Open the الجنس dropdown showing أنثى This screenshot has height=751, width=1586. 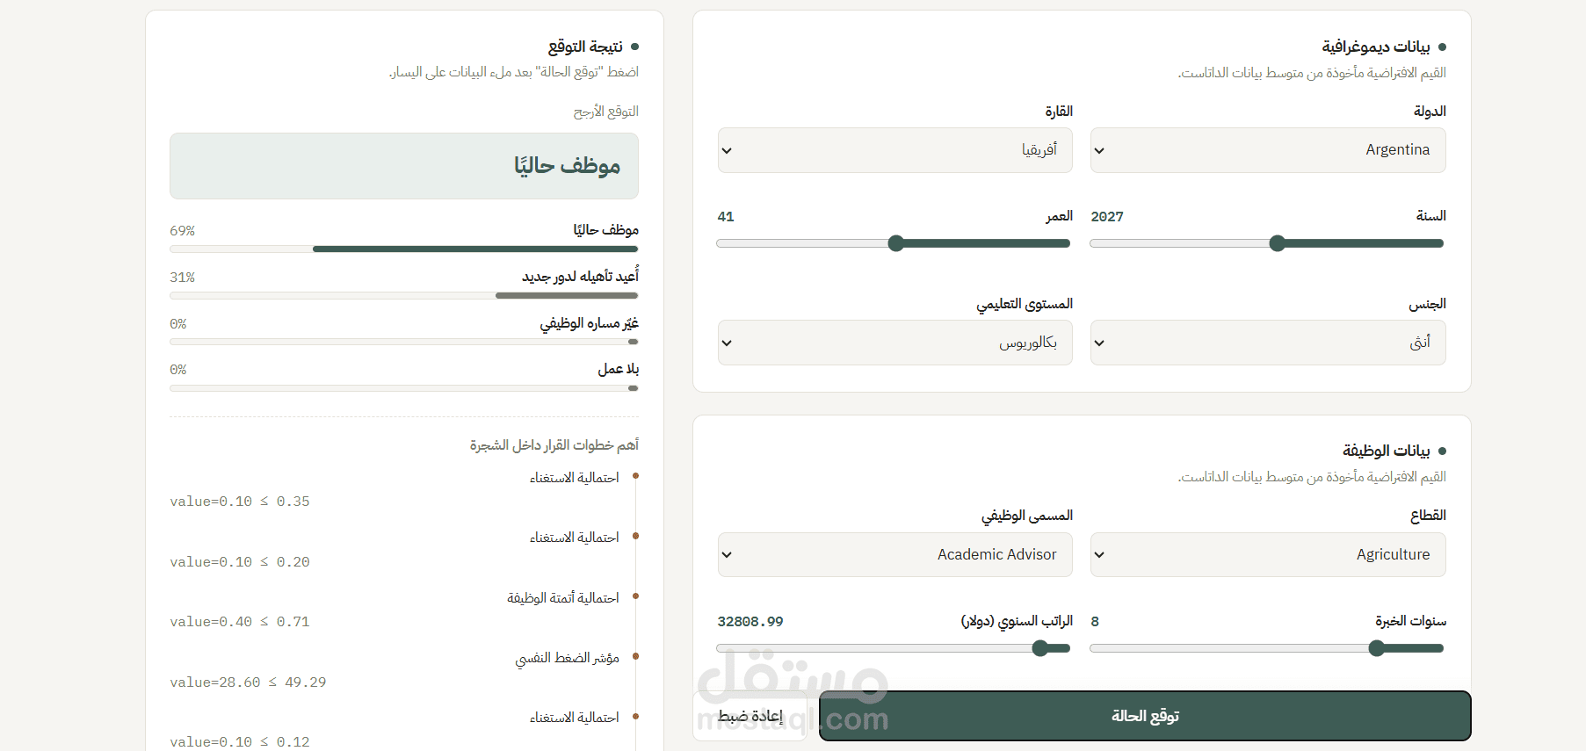[1268, 343]
